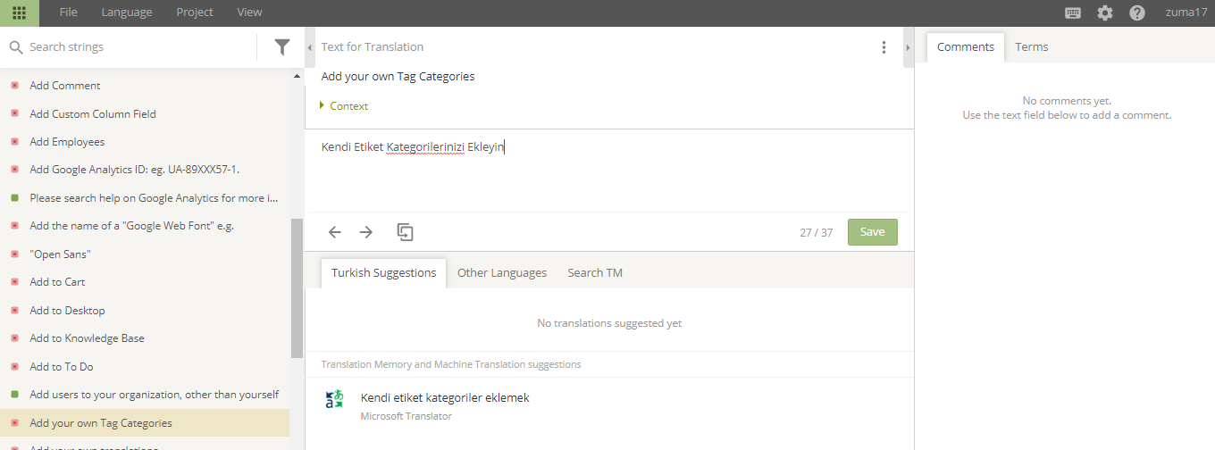Switch to the Terms tab

(x=1032, y=47)
